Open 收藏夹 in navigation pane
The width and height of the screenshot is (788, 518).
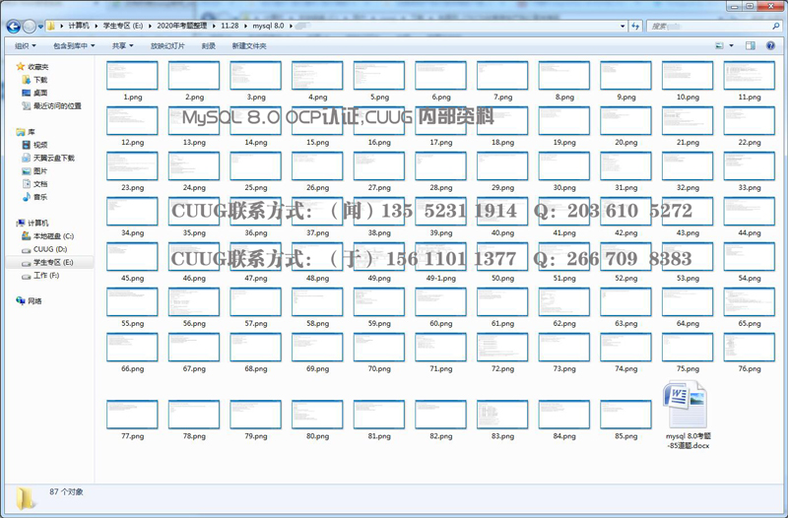pos(38,67)
